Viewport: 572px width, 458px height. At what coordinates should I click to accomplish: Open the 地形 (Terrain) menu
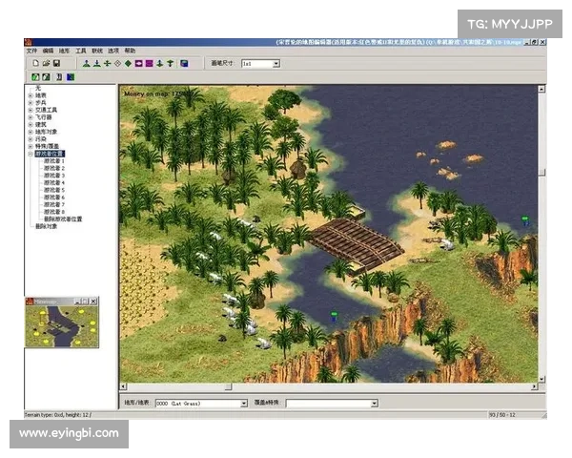coord(64,51)
